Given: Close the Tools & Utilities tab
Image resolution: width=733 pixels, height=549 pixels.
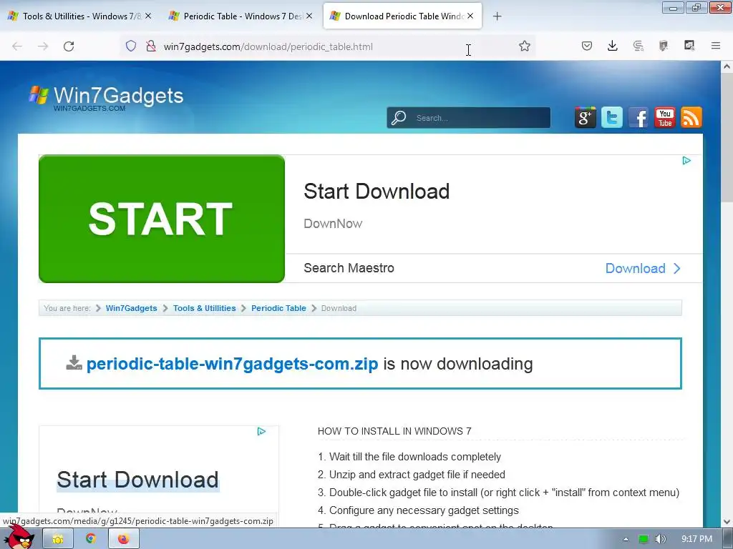Looking at the screenshot, I should point(148,16).
